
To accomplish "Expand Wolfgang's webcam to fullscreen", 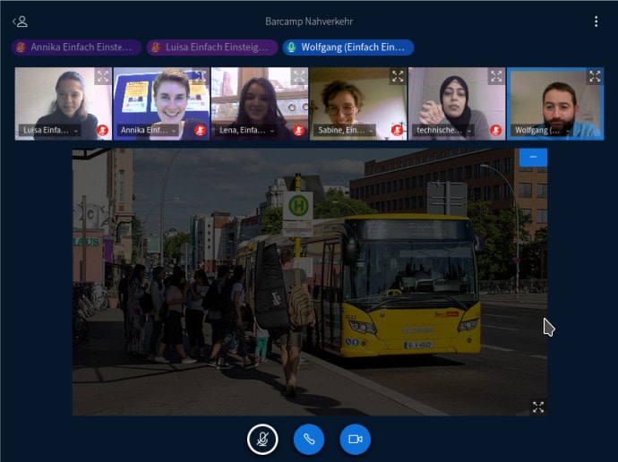I will [x=594, y=77].
